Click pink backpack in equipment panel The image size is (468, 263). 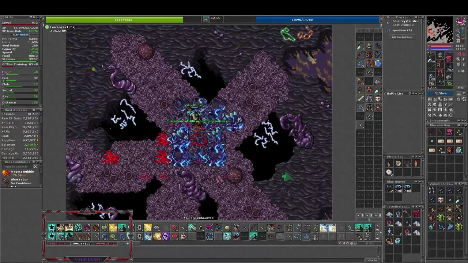[x=449, y=58]
